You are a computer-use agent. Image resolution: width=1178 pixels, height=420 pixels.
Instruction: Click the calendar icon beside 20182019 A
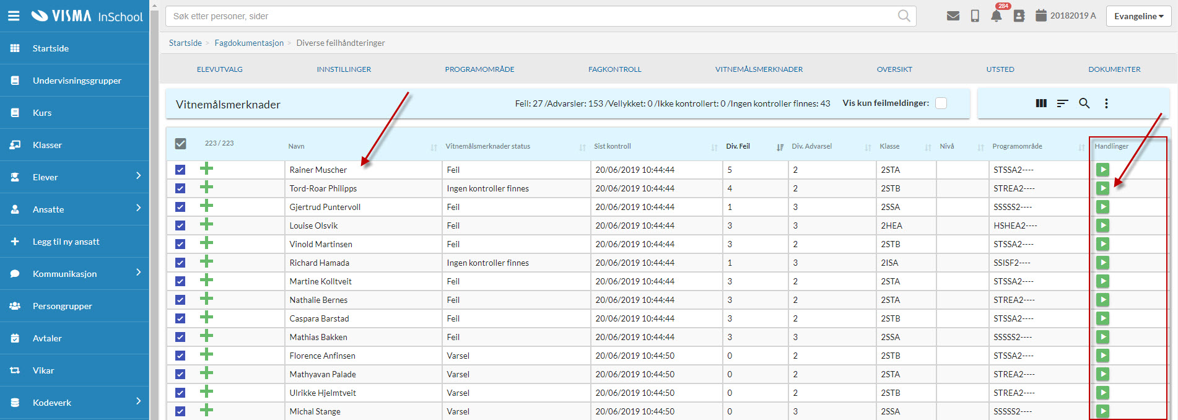coord(1041,15)
